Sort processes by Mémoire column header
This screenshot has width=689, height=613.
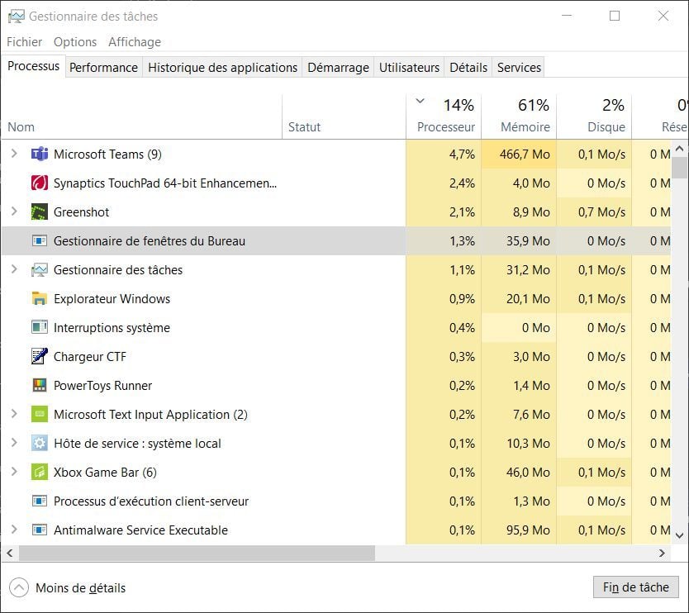click(525, 127)
